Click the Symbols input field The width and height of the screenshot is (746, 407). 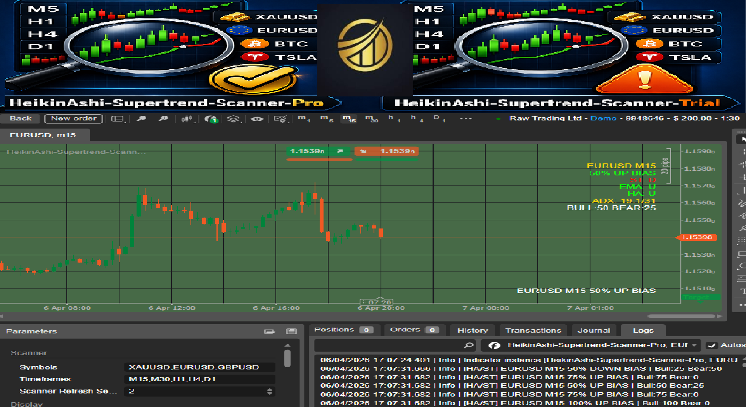click(199, 367)
